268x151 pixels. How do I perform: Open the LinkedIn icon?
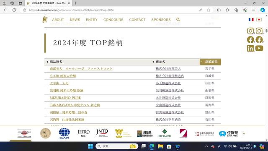click(x=250, y=48)
